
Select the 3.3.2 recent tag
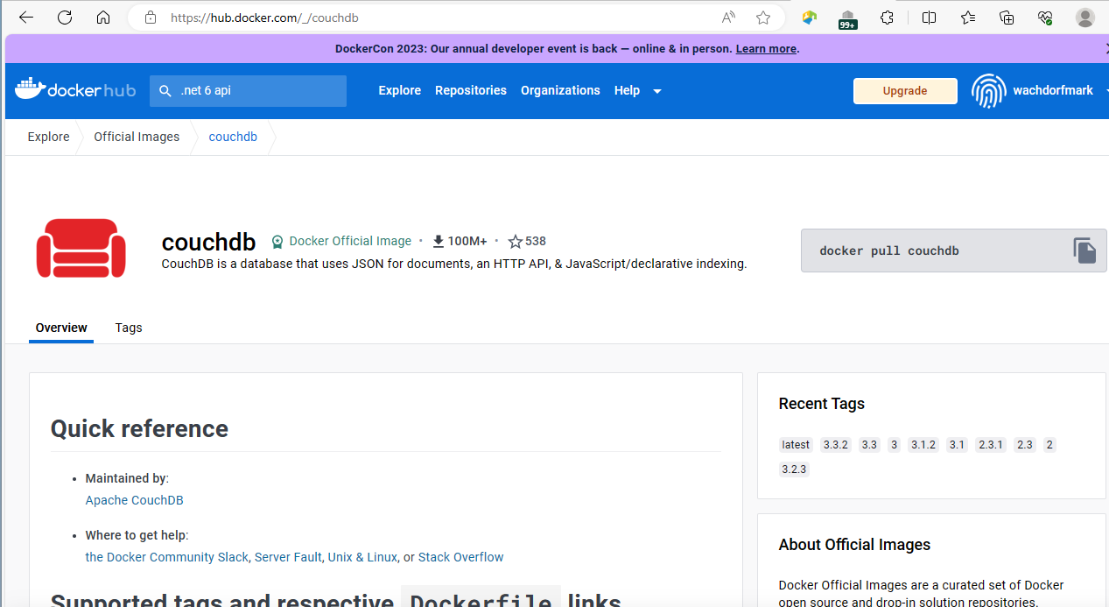[836, 445]
